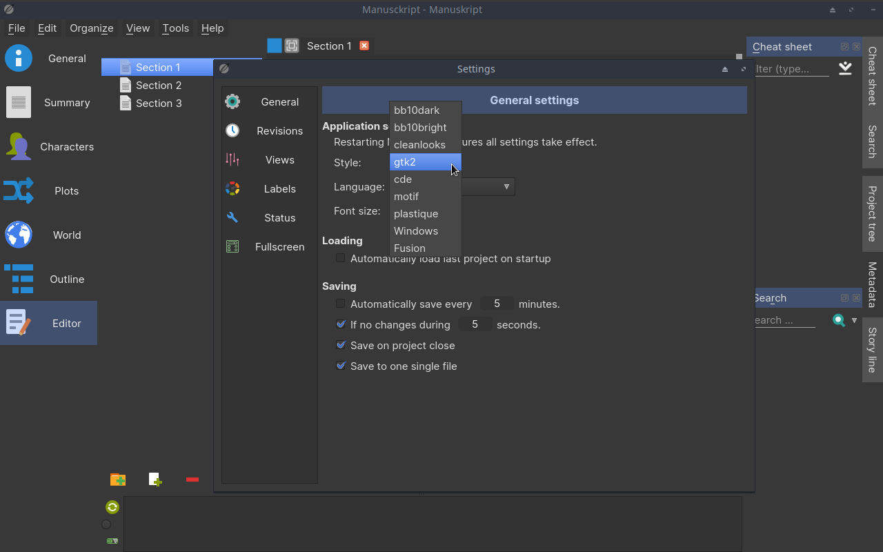
Task: Choose bb10dark style from list
Action: pyautogui.click(x=426, y=110)
